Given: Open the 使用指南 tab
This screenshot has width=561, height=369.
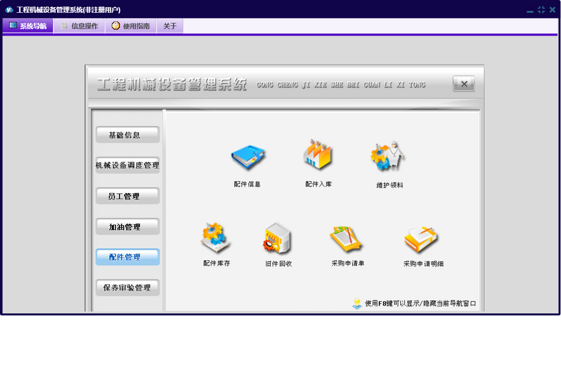Looking at the screenshot, I should (x=131, y=26).
